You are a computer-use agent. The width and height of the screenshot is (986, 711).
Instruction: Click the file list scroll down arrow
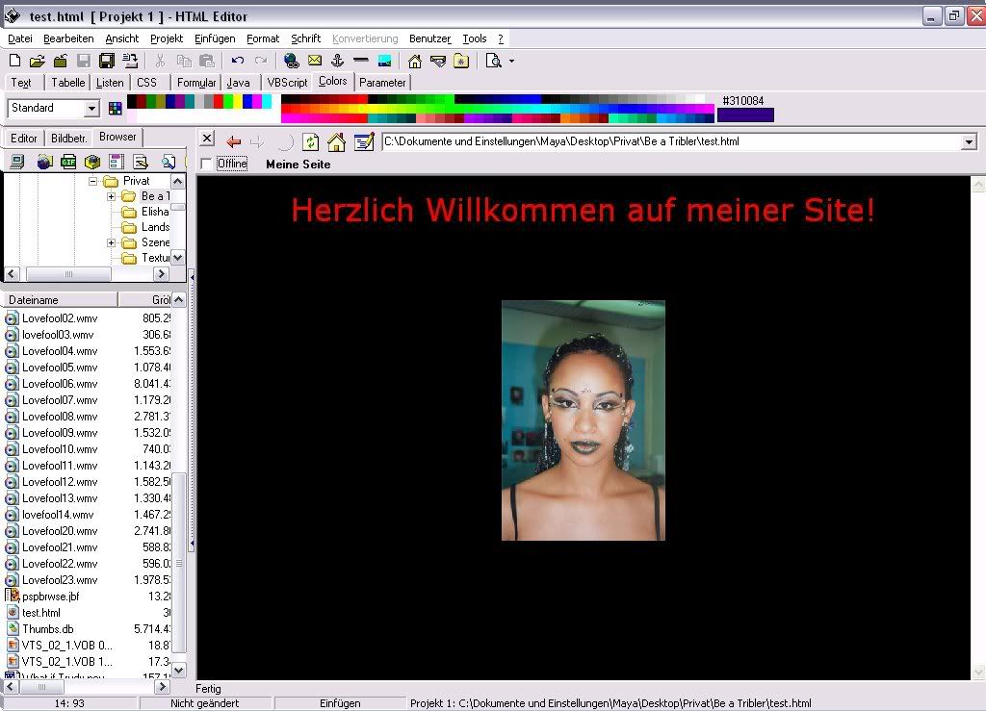tap(178, 671)
